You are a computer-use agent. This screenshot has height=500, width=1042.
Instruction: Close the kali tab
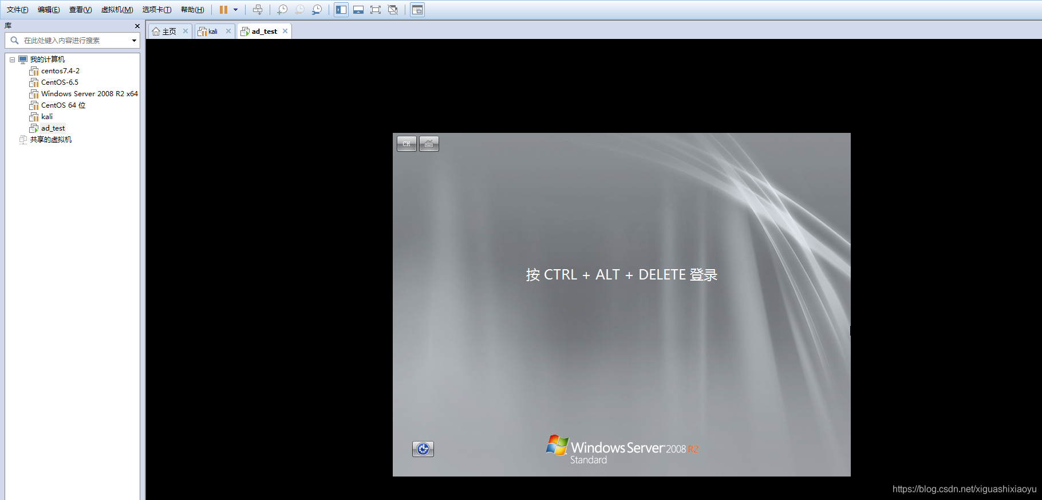pyautogui.click(x=228, y=31)
